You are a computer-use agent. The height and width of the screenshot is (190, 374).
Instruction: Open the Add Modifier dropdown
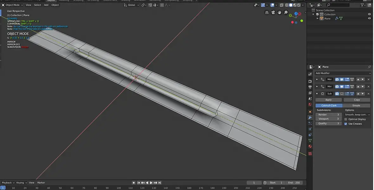click(x=343, y=73)
